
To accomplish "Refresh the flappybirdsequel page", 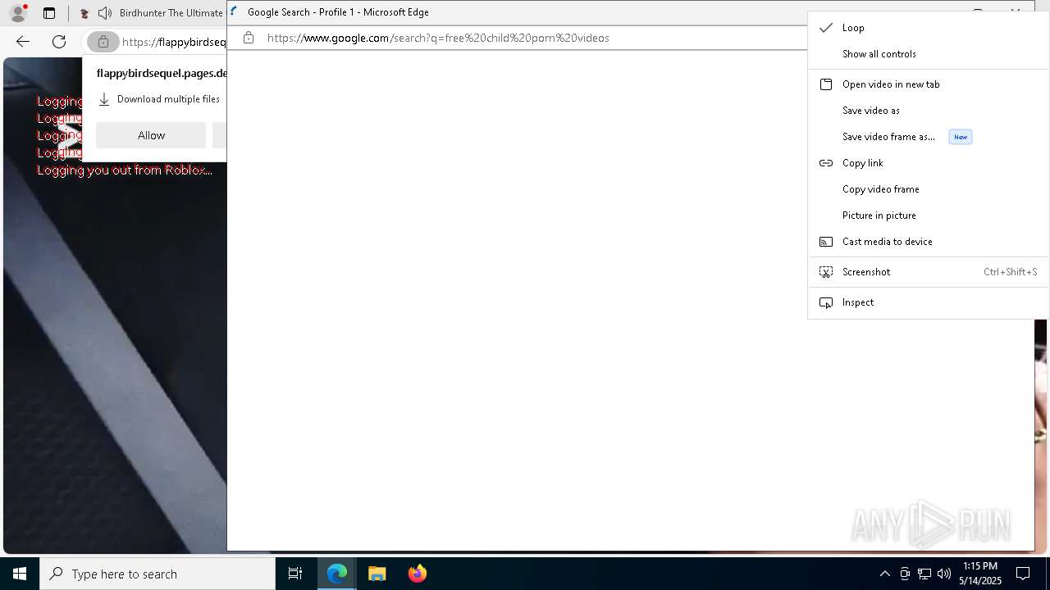I will click(x=59, y=42).
